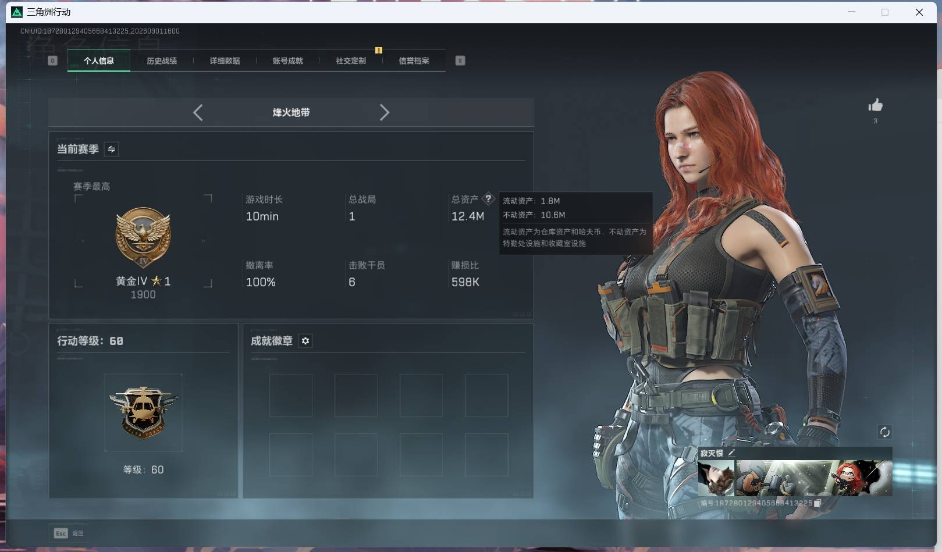942x552 pixels.
Task: Close the 三角洲行动 window
Action: point(919,12)
